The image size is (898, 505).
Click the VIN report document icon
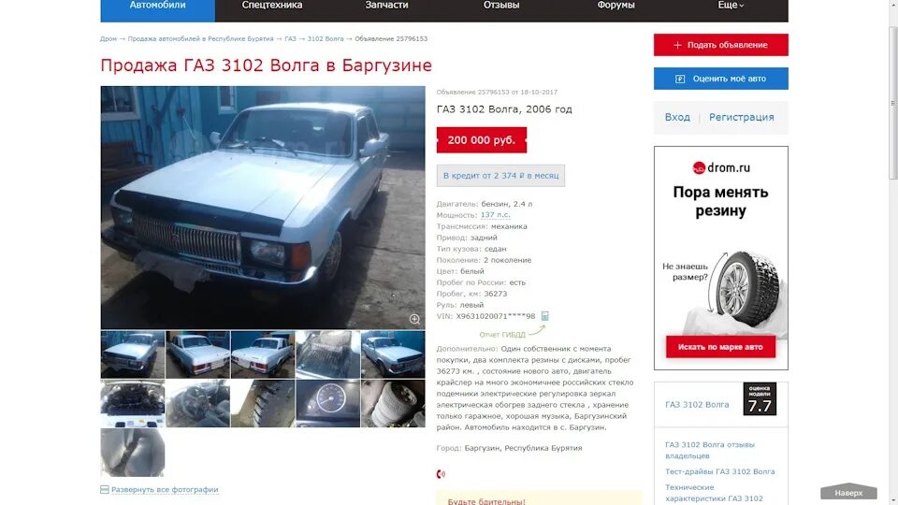coord(545,316)
